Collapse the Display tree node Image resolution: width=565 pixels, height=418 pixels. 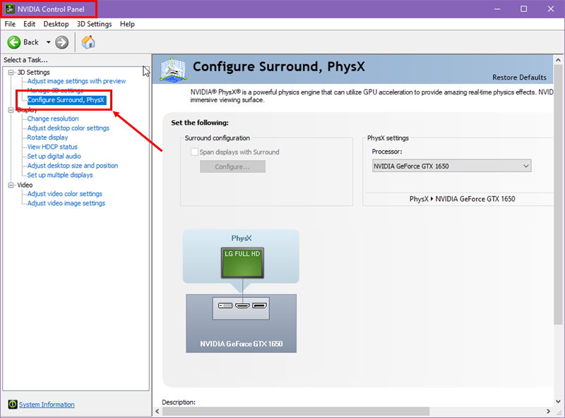click(x=11, y=110)
